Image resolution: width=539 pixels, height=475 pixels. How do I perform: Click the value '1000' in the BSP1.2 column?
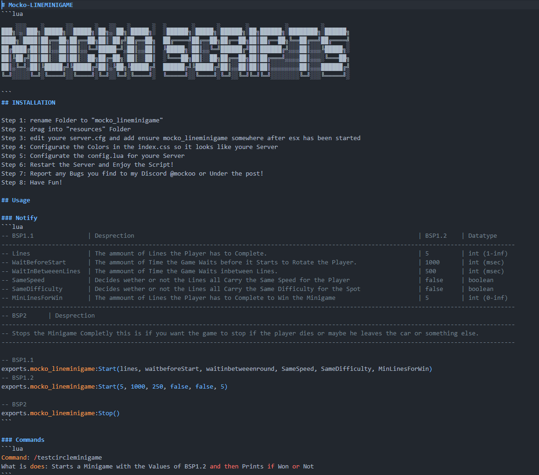pyautogui.click(x=432, y=262)
